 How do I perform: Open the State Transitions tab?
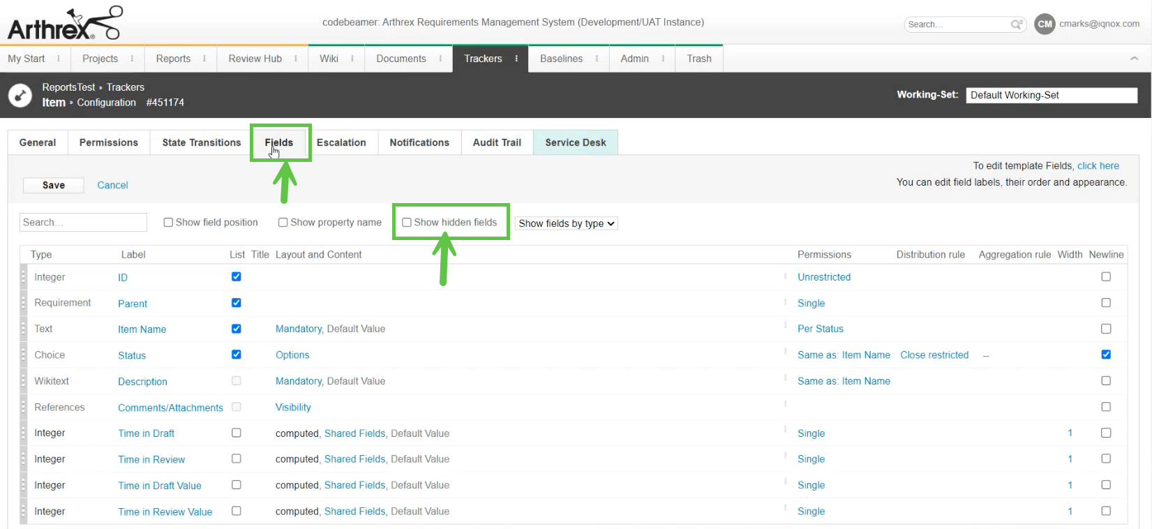[201, 142]
